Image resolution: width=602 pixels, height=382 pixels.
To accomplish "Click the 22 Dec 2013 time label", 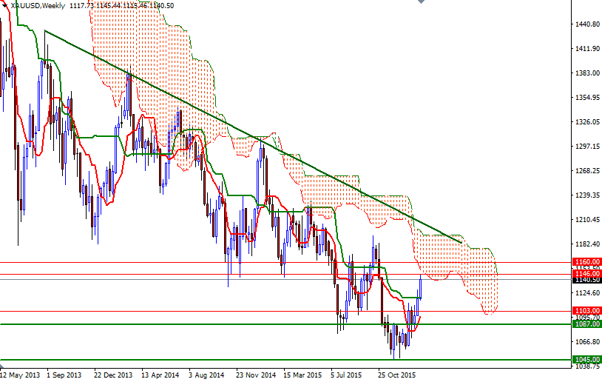I will tap(115, 375).
